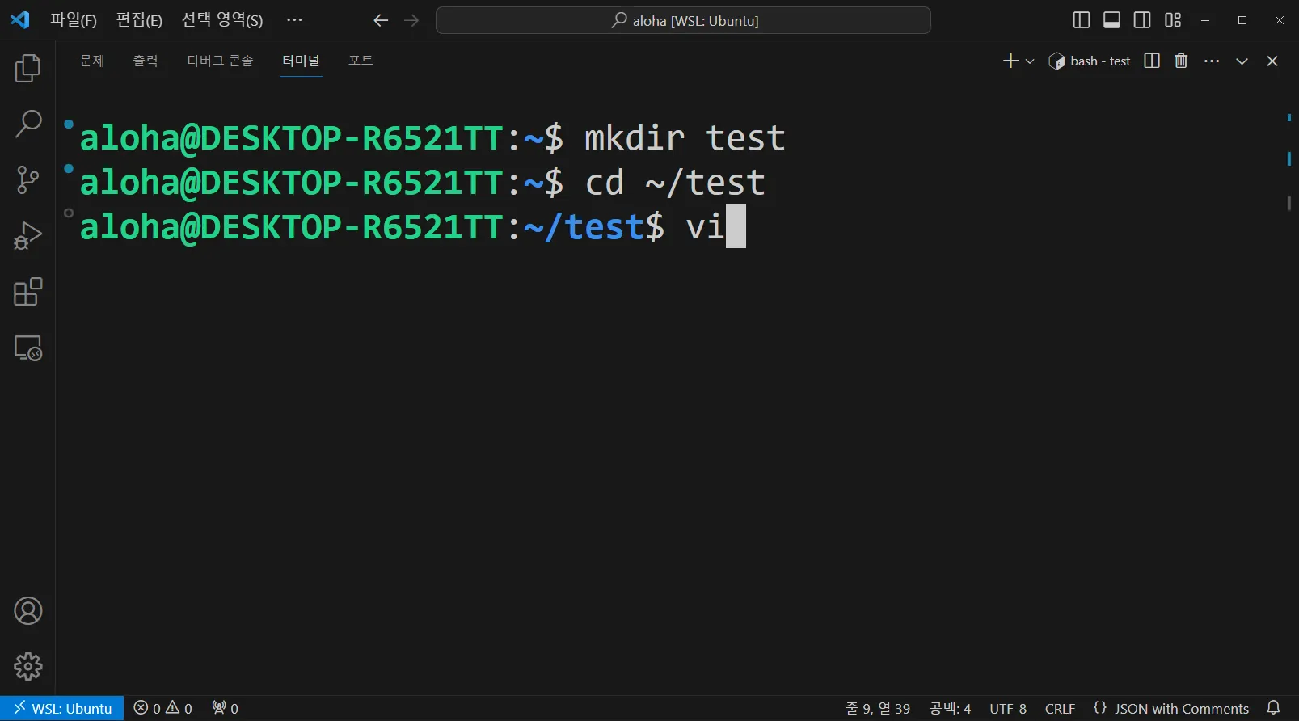Open the Remote Explorer view
Image resolution: width=1299 pixels, height=721 pixels.
click(x=27, y=348)
